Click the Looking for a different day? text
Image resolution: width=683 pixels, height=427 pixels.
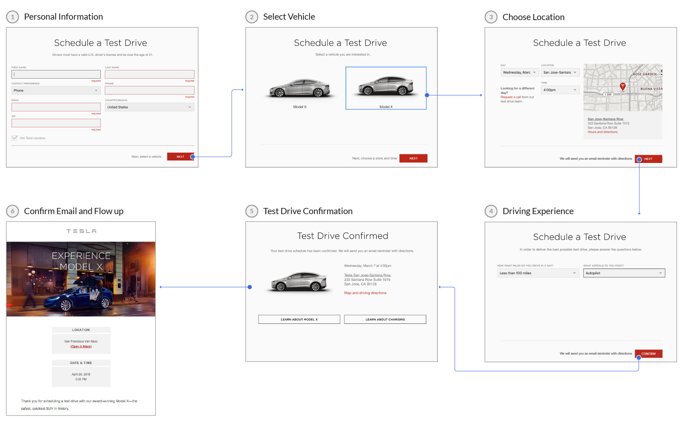pyautogui.click(x=518, y=90)
